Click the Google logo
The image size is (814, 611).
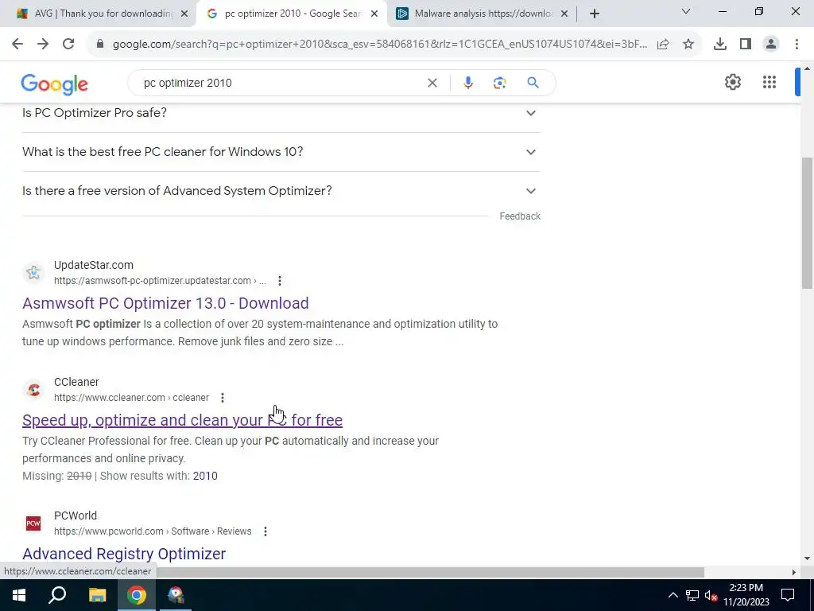point(55,84)
